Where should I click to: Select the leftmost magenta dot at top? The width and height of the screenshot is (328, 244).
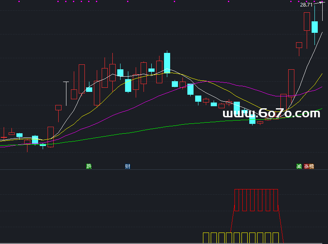coord(19,2)
